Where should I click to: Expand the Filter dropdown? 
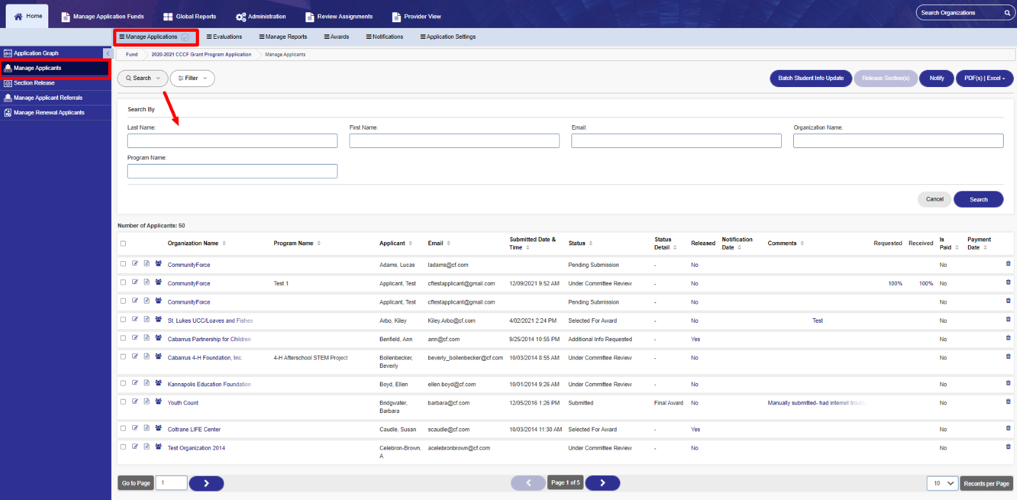coord(192,78)
